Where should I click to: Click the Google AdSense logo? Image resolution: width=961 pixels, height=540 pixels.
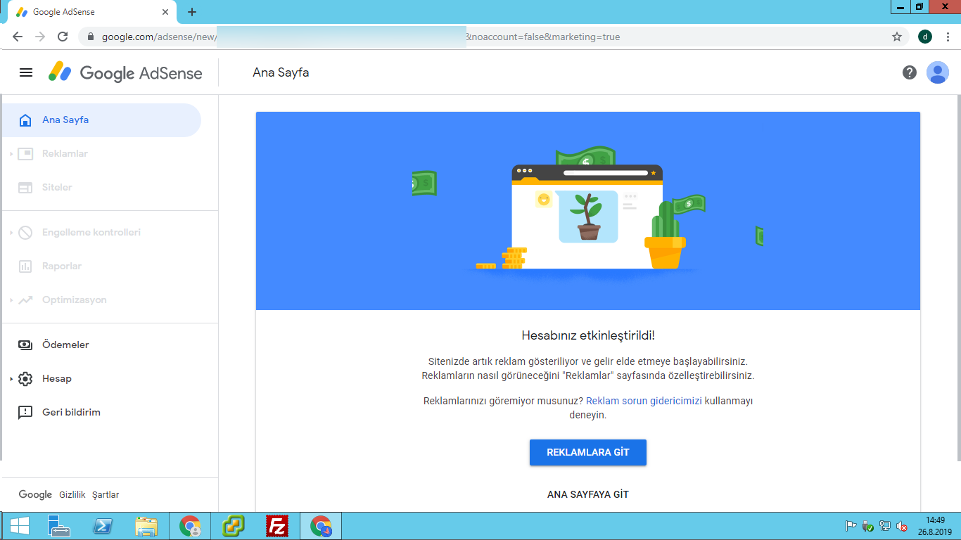125,72
